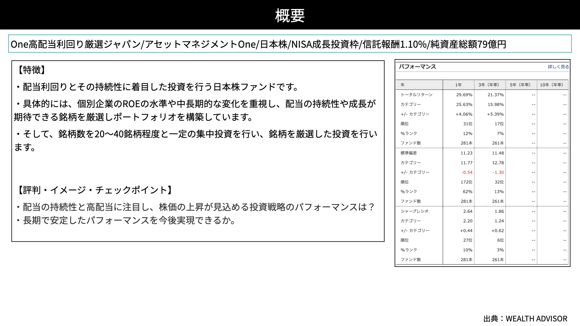Click the 11.23 standard deviation value
The height and width of the screenshot is (326, 580).
click(x=466, y=153)
